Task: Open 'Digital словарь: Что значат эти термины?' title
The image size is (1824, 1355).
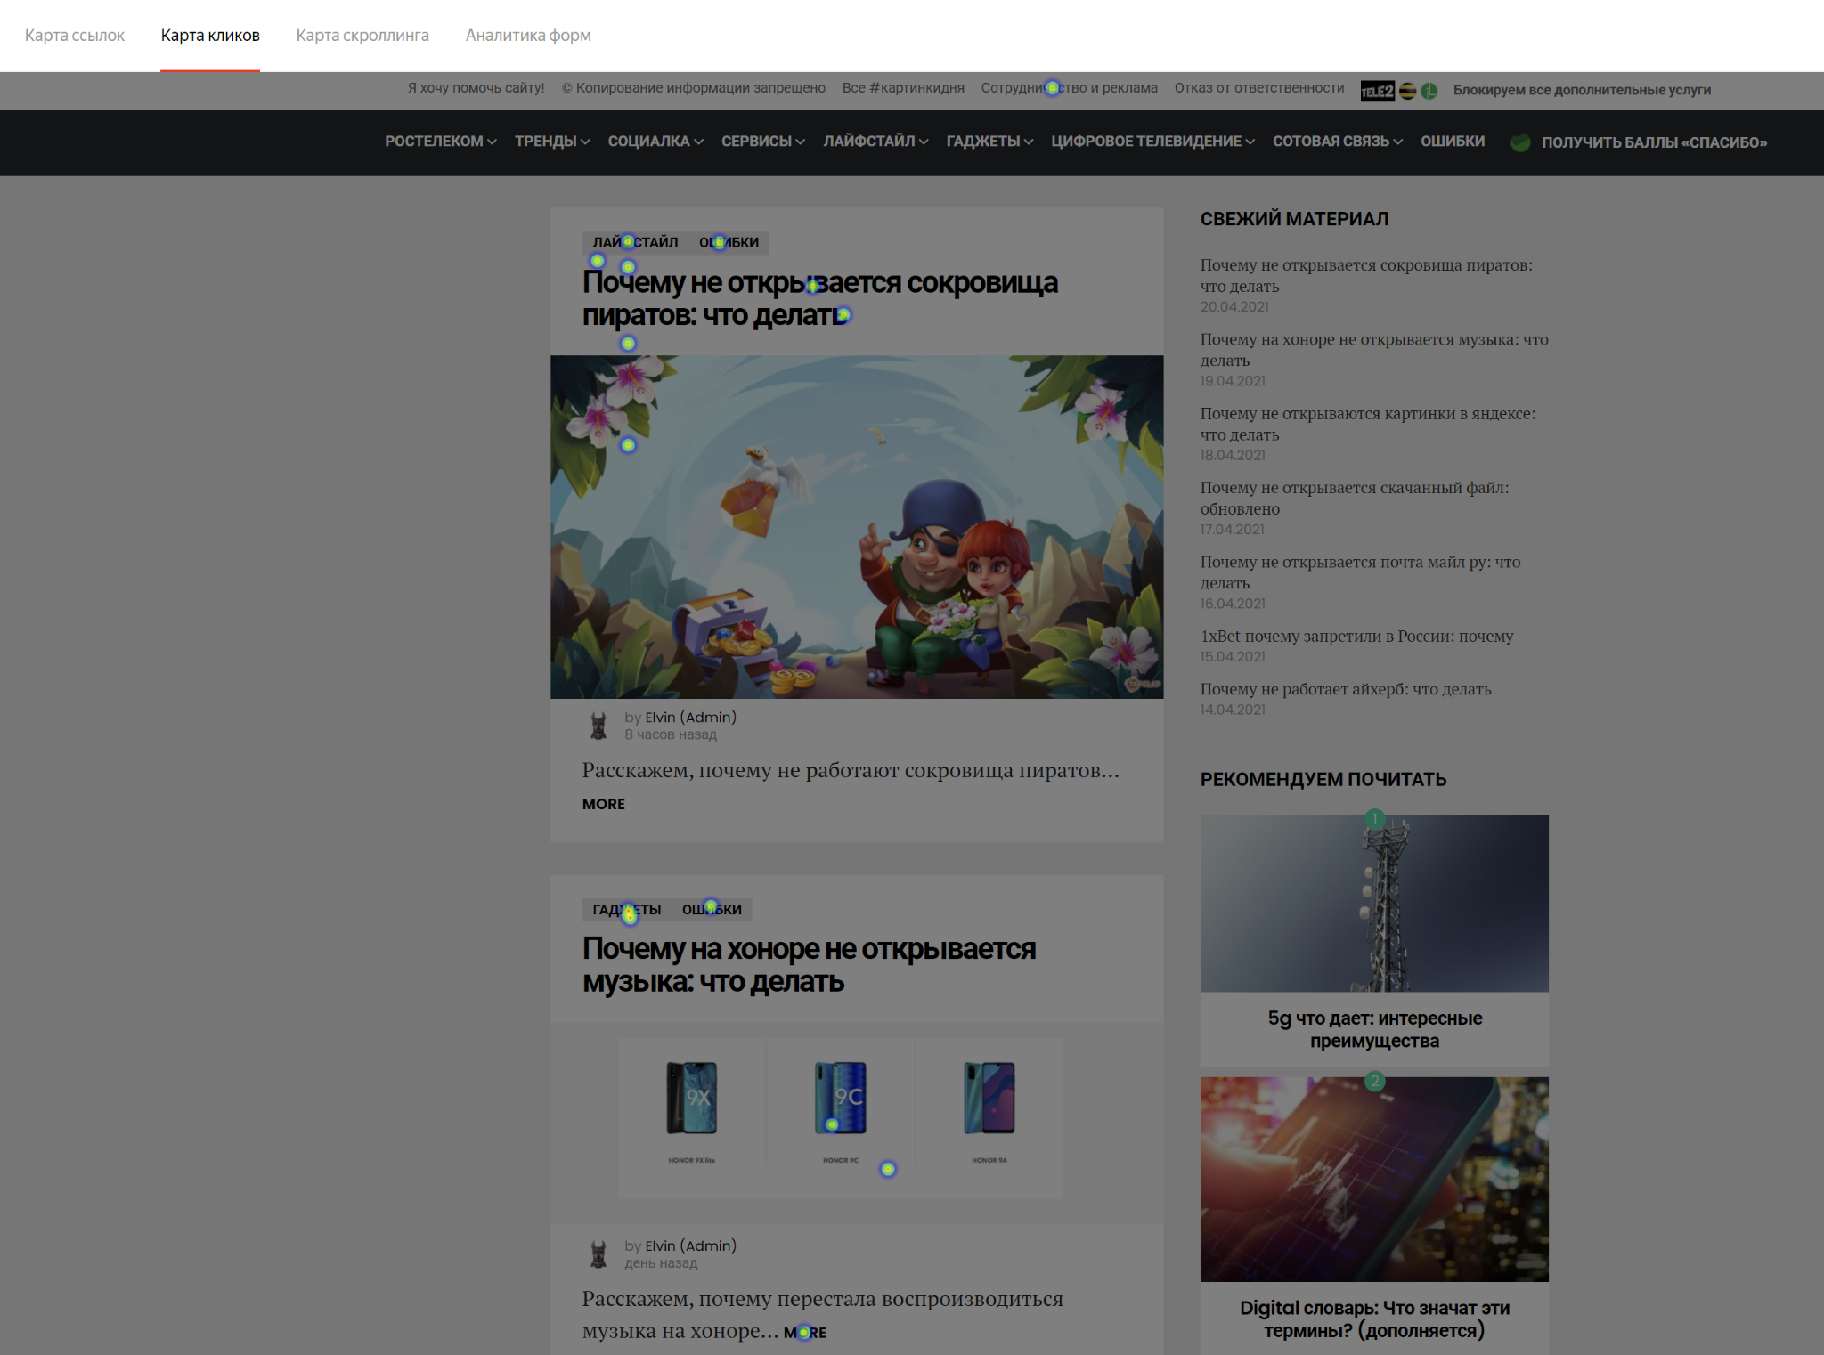Action: pyautogui.click(x=1374, y=1318)
